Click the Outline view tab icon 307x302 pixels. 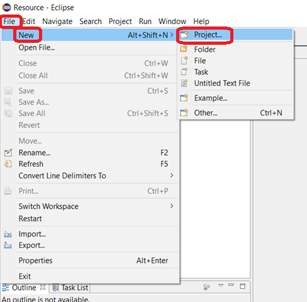coord(6,287)
